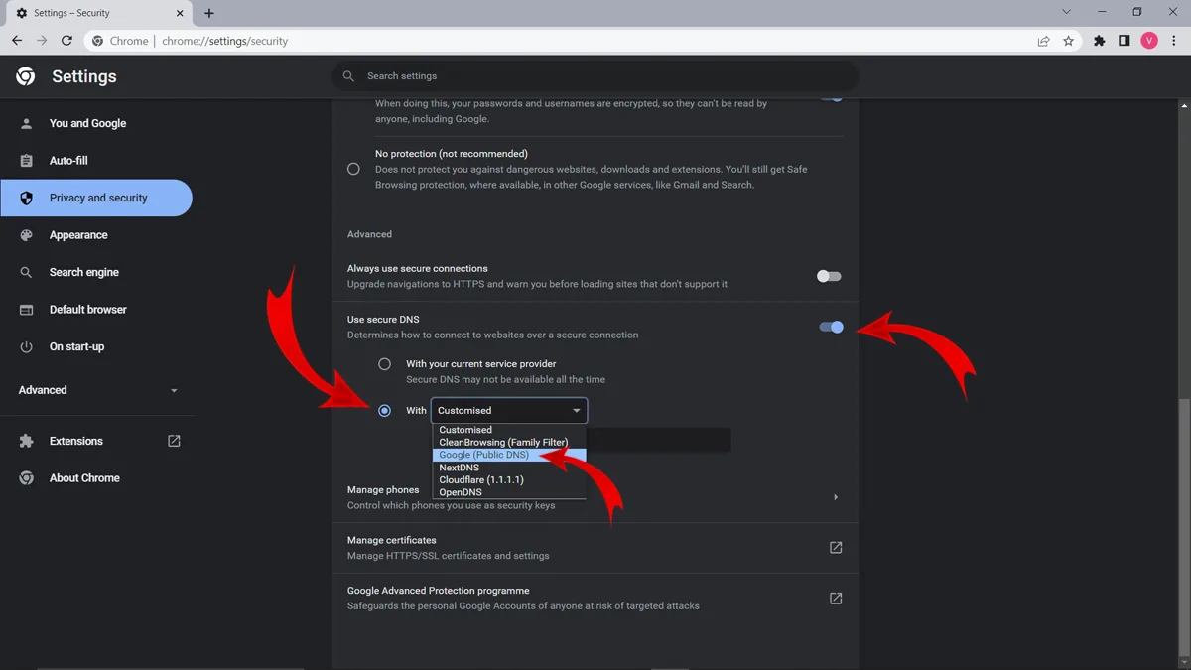Select the With custom provider radio button
This screenshot has height=670, width=1191.
pyautogui.click(x=384, y=410)
